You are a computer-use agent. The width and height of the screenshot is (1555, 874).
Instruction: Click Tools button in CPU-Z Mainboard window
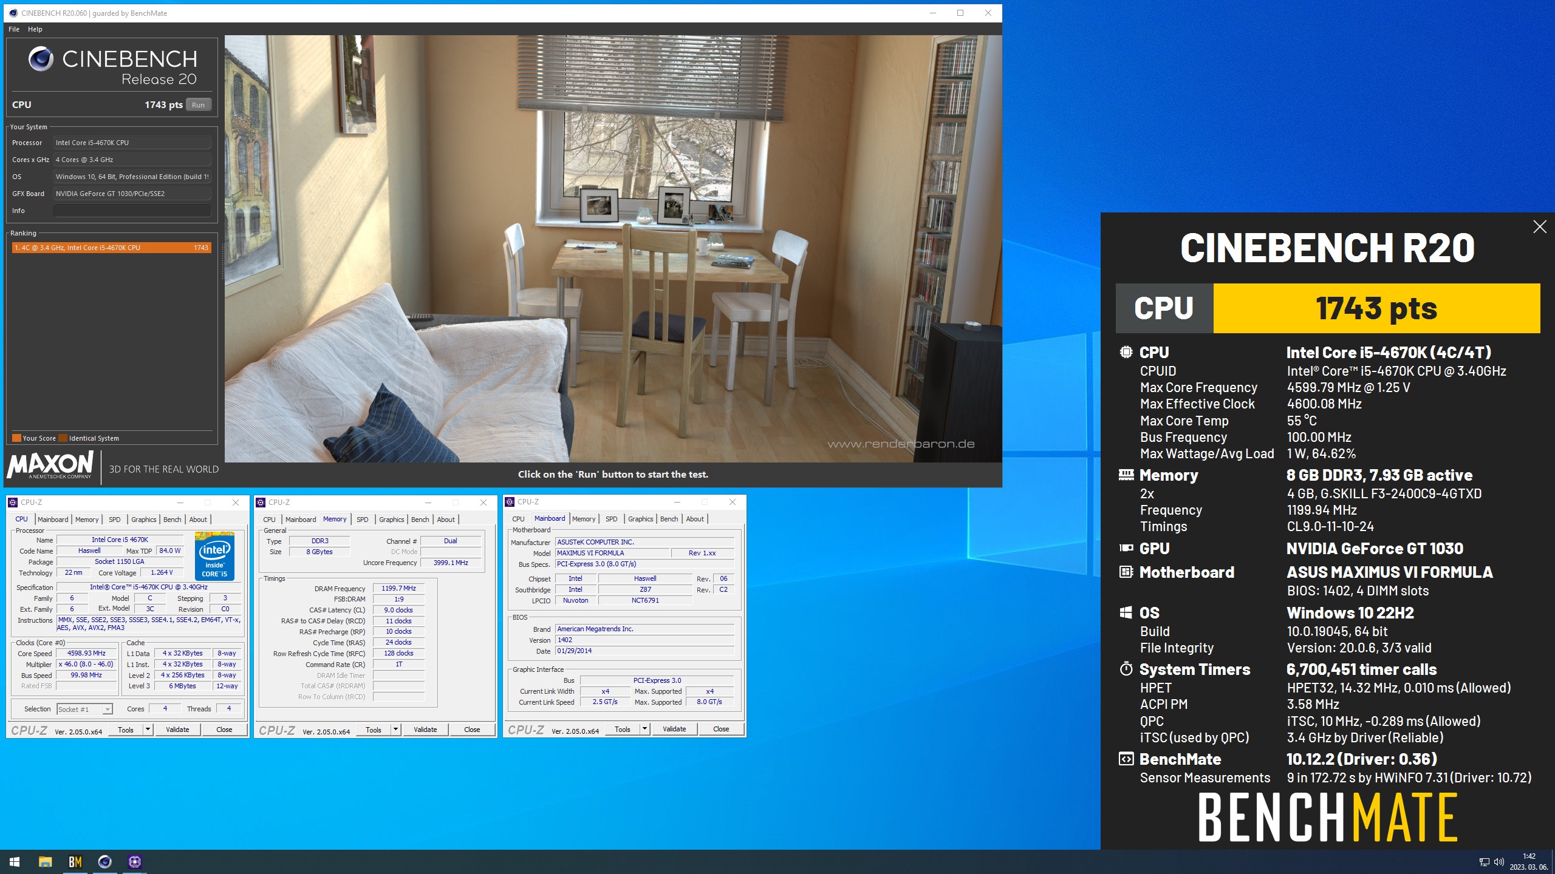coord(623,729)
